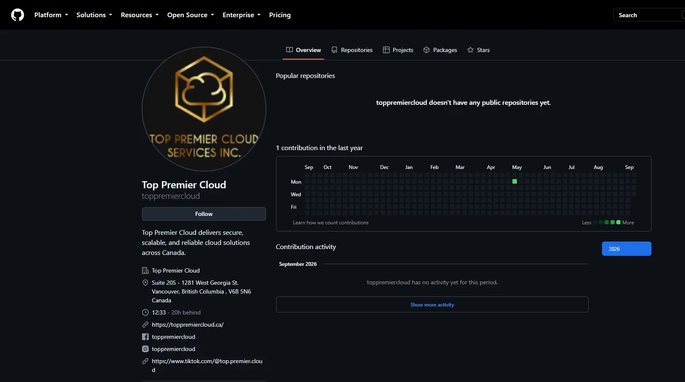The width and height of the screenshot is (685, 382).
Task: Open the Facebook toppremiercloud link
Action: [x=173, y=337]
